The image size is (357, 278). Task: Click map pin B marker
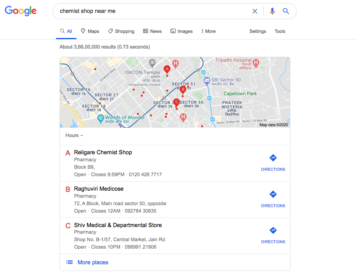(183, 90)
